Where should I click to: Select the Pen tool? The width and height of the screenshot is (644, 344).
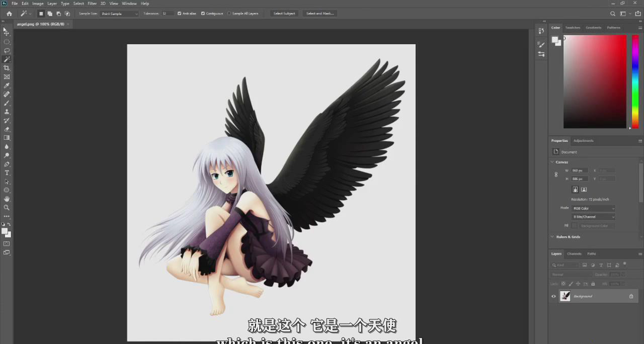click(x=7, y=164)
